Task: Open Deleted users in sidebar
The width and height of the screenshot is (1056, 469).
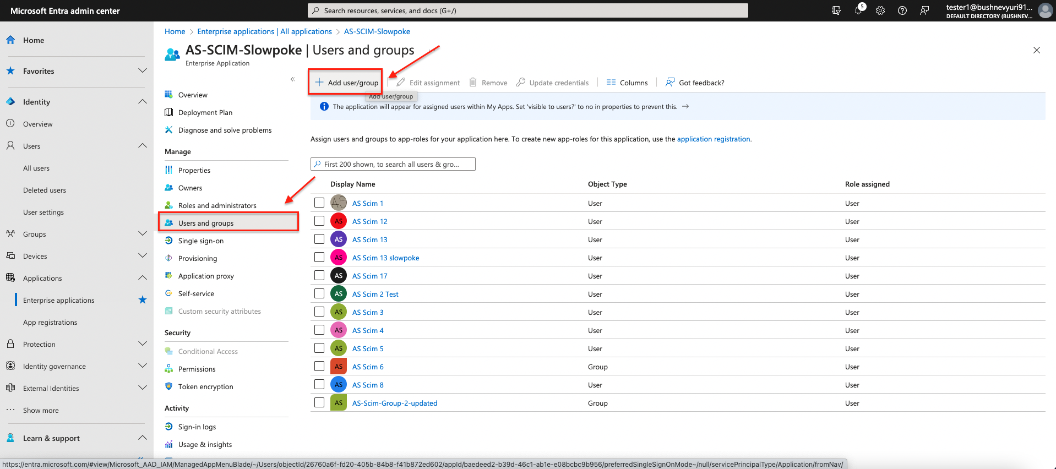Action: coord(45,190)
